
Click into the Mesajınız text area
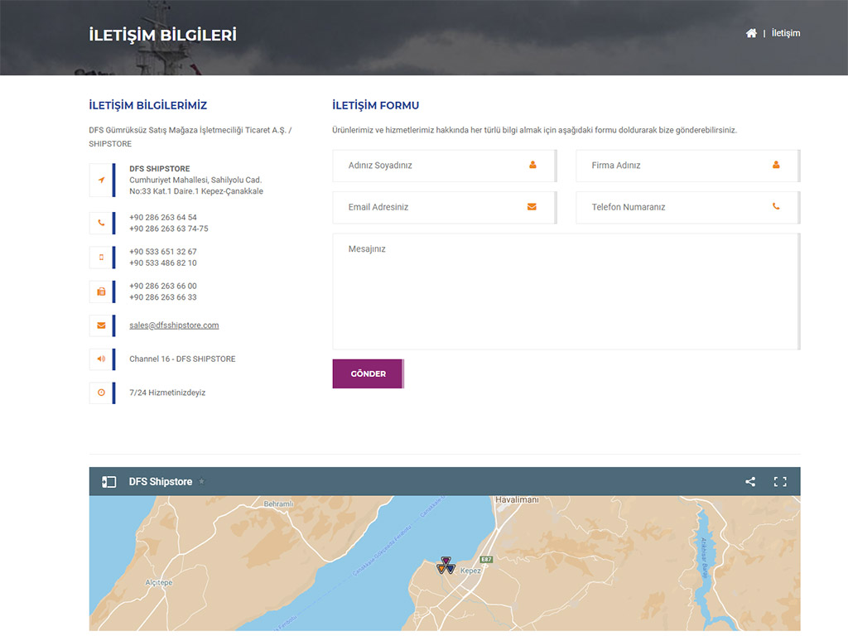tap(566, 291)
